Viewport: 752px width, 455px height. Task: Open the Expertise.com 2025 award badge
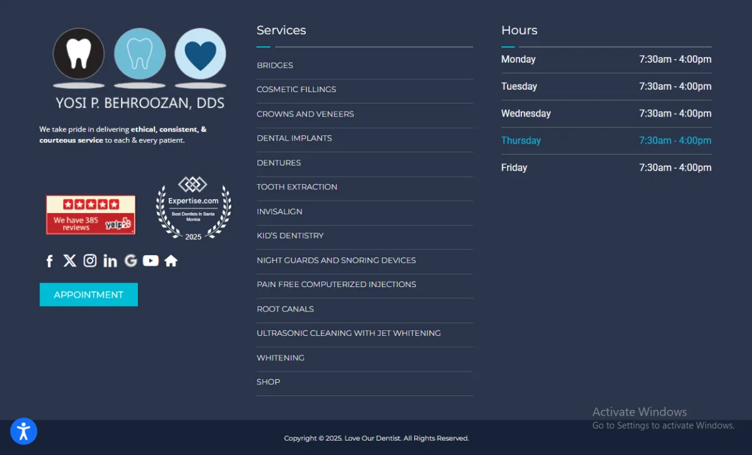click(x=193, y=209)
